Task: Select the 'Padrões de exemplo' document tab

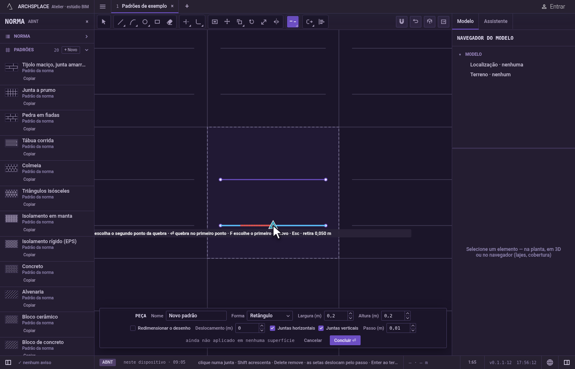Action: [144, 6]
